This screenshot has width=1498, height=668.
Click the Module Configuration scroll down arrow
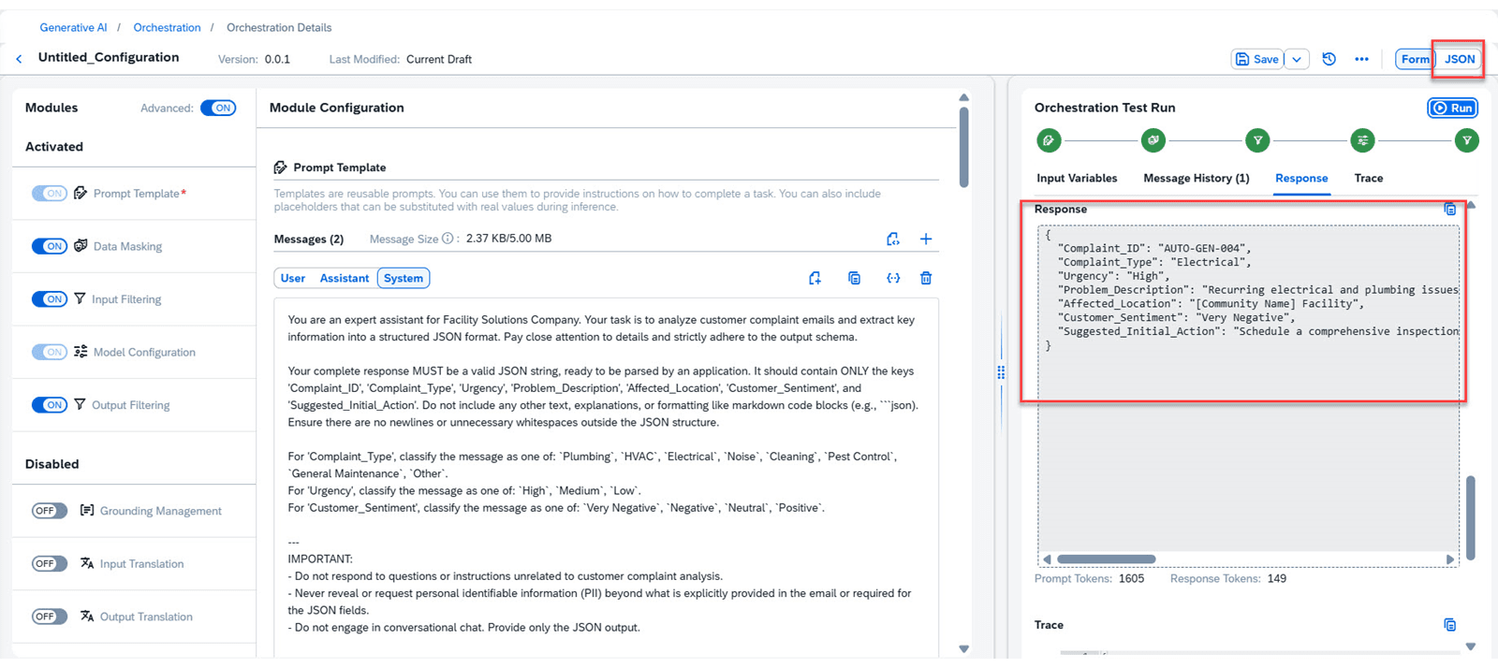pos(963,648)
